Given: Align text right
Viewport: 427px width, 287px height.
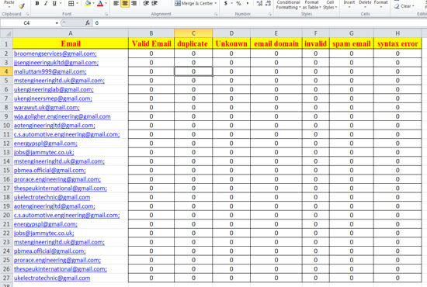Looking at the screenshot, I should tap(134, 4).
